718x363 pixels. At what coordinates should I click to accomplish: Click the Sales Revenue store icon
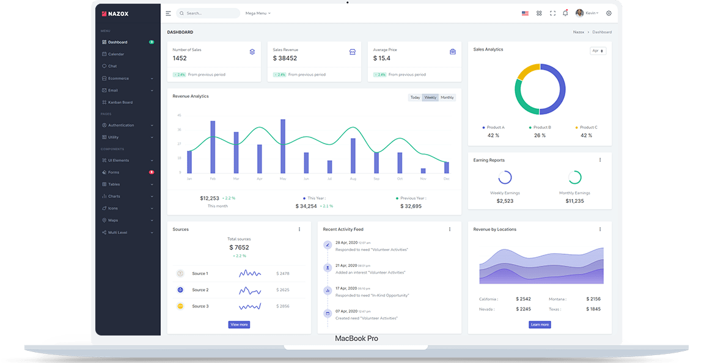click(x=353, y=52)
